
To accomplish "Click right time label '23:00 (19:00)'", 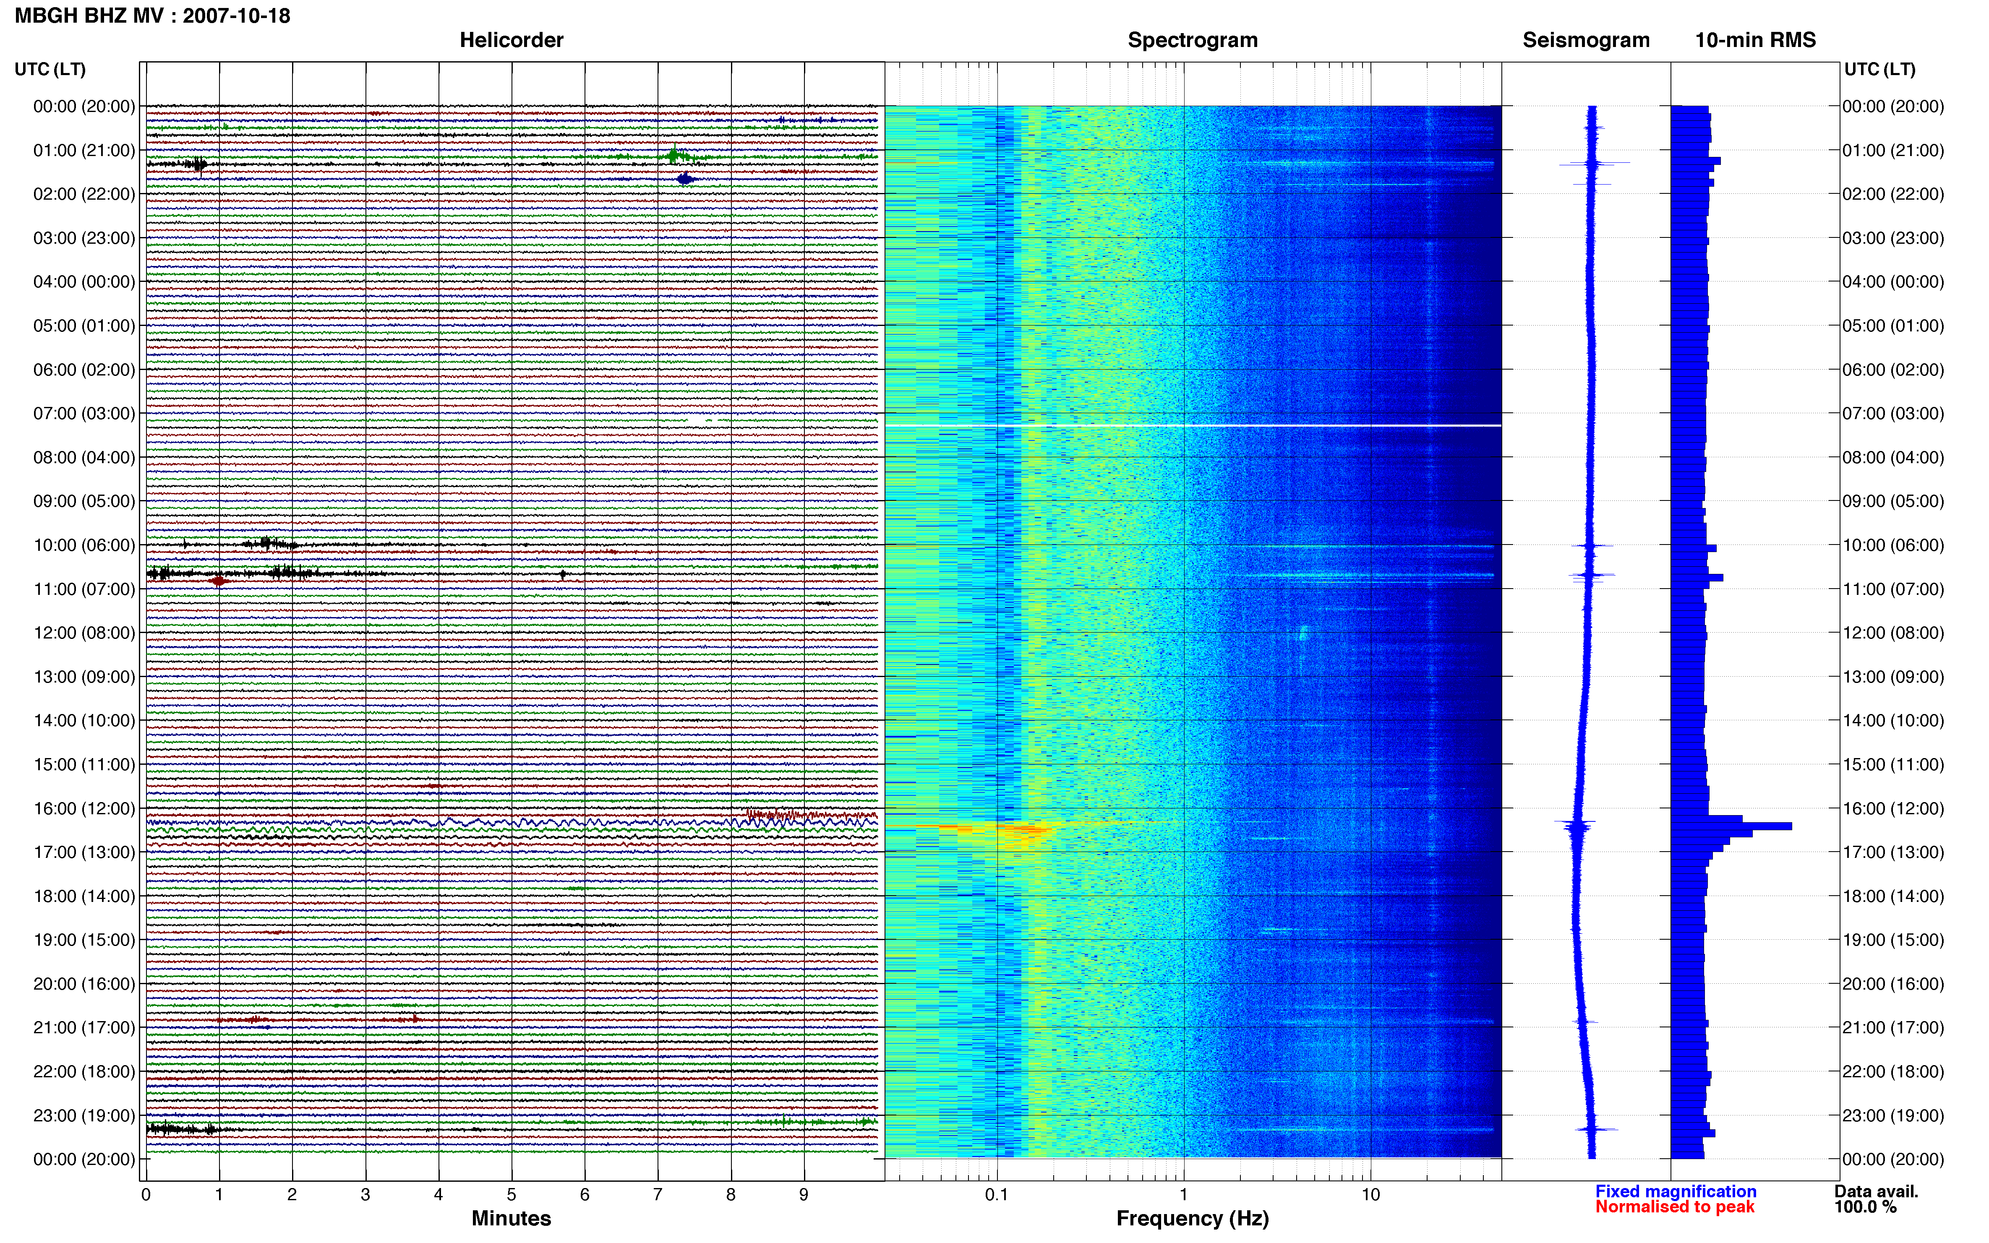I will (x=1894, y=1115).
